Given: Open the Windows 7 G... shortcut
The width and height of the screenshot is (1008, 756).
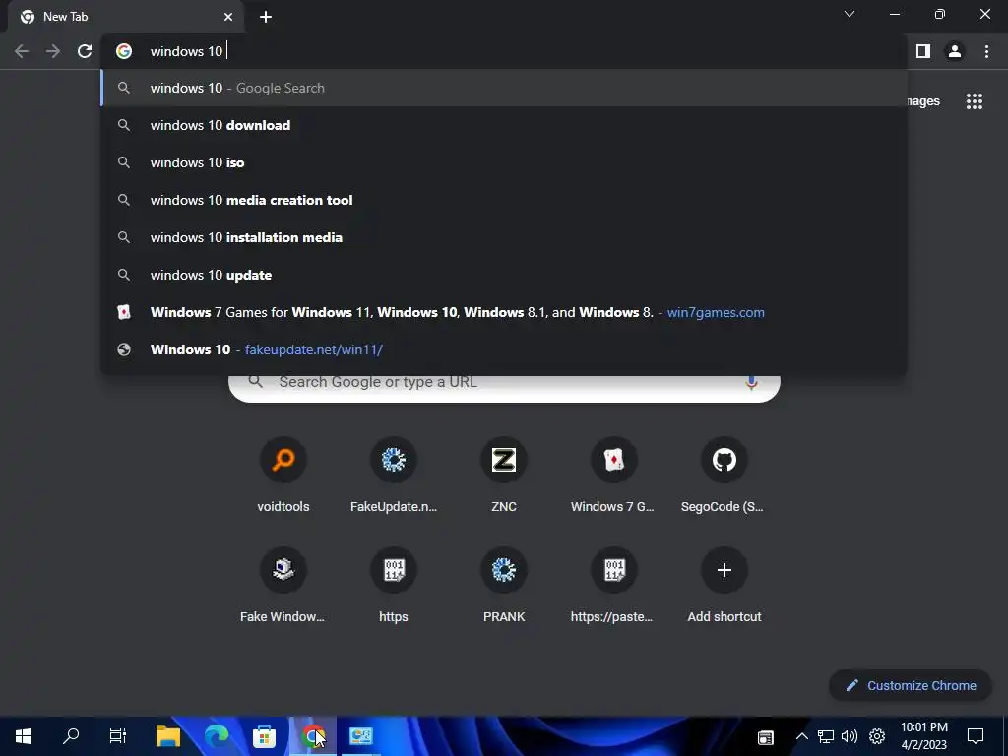Looking at the screenshot, I should (613, 475).
